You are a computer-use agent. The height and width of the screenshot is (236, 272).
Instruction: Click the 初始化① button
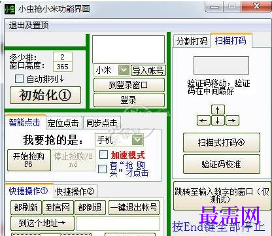(45, 95)
